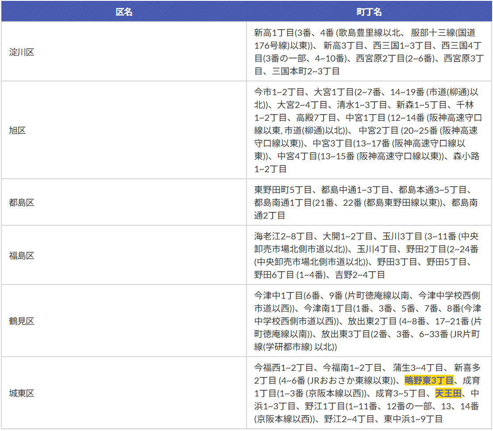Click the town list beginning 新高1丁目
The width and height of the screenshot is (493, 431).
[369, 52]
